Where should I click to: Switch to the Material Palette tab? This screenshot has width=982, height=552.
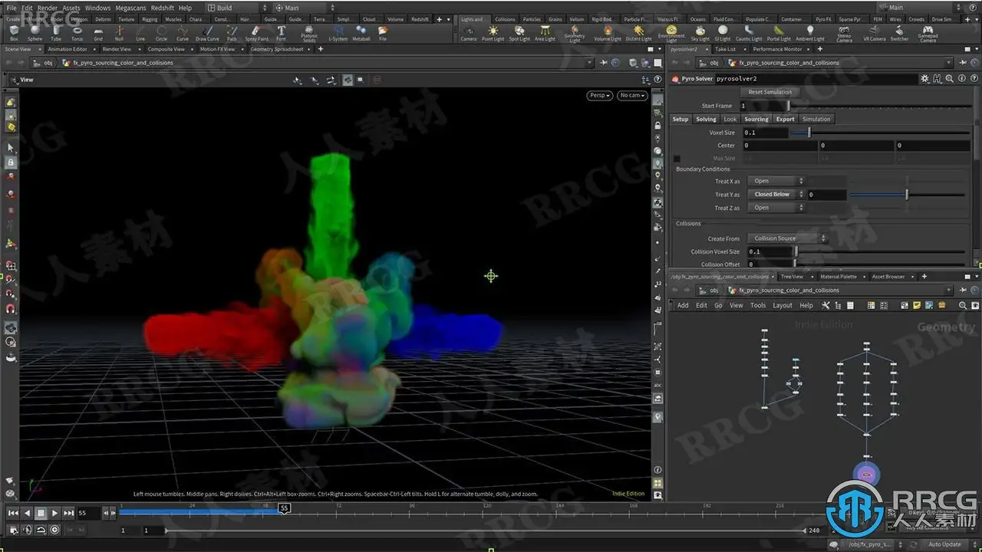pos(839,277)
